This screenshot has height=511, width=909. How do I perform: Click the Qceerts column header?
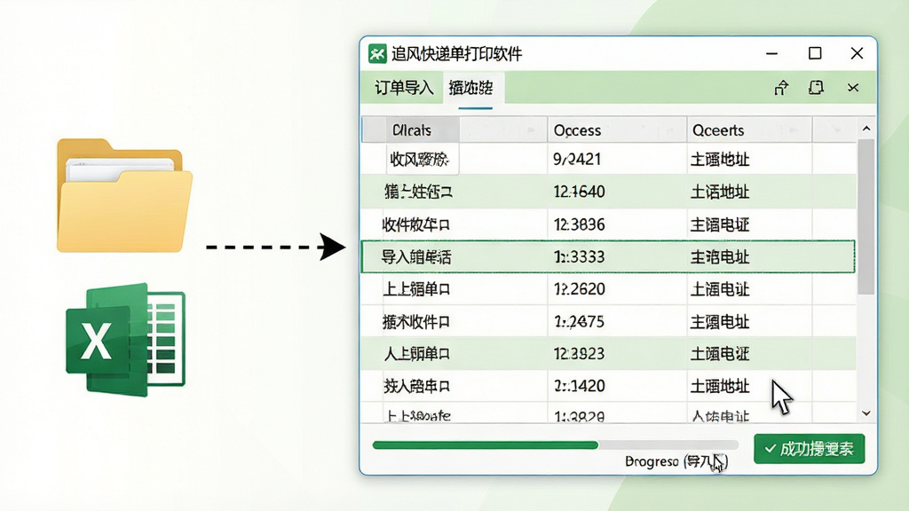pos(749,130)
